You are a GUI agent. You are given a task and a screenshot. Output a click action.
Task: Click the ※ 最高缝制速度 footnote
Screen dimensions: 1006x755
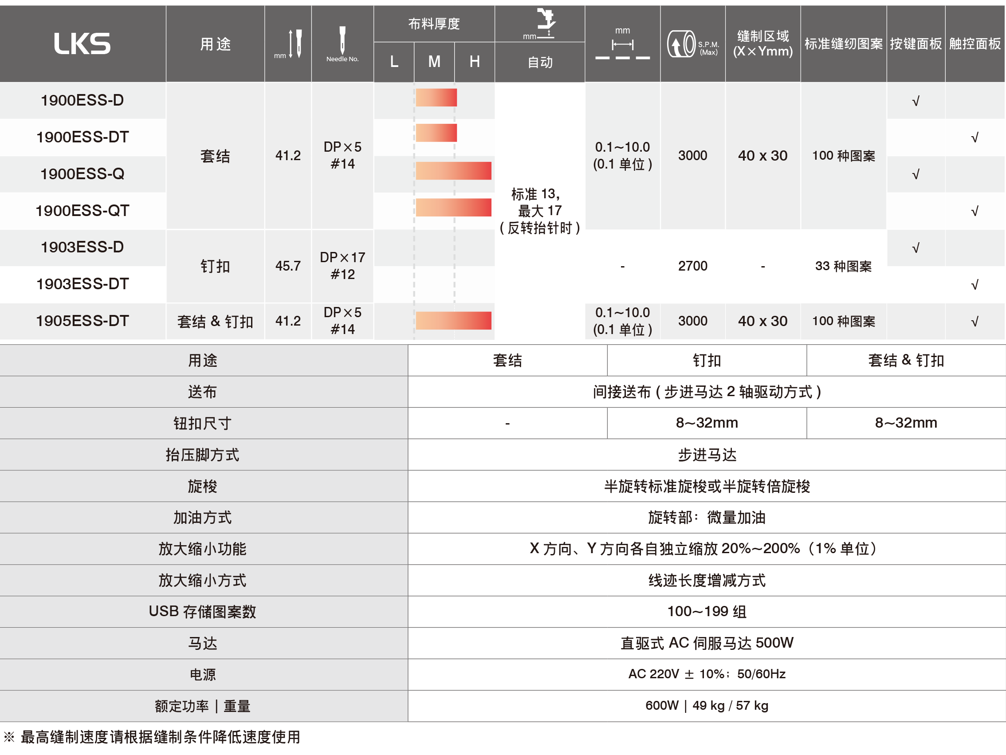tap(152, 737)
